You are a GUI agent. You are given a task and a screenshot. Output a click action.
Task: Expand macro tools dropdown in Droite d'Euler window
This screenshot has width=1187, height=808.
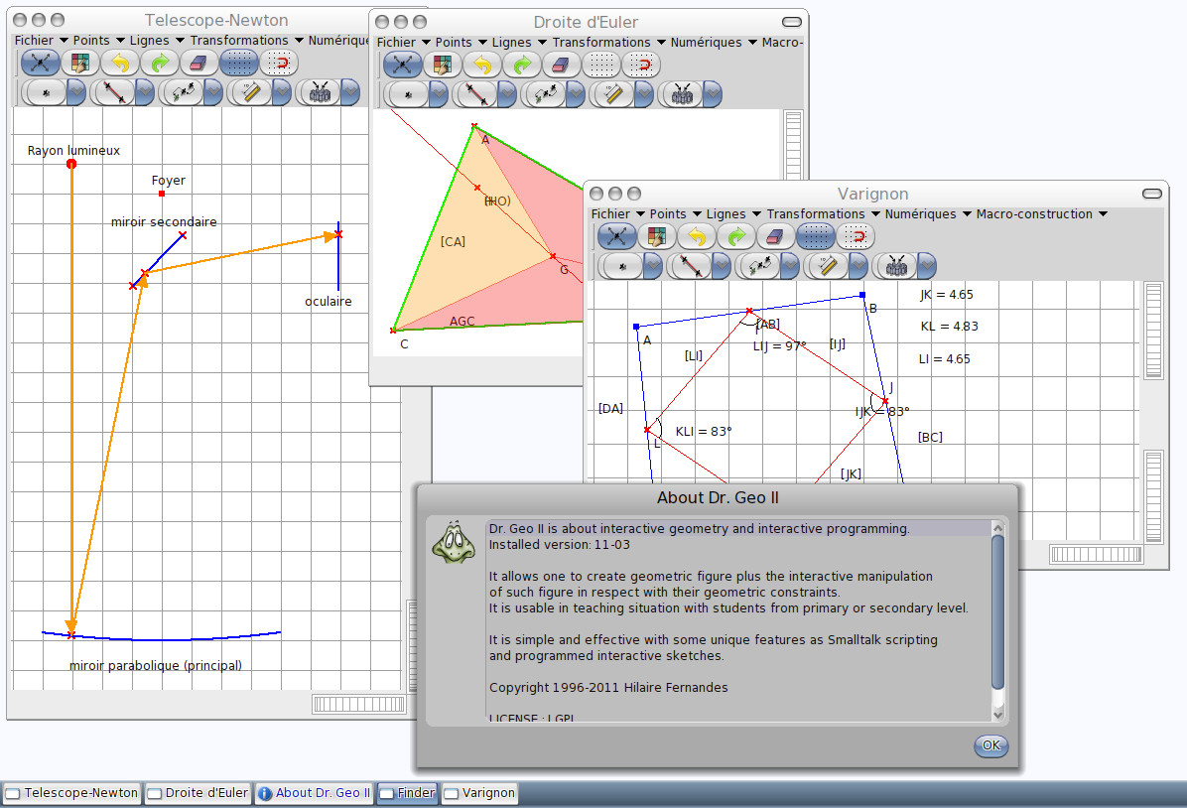(713, 95)
